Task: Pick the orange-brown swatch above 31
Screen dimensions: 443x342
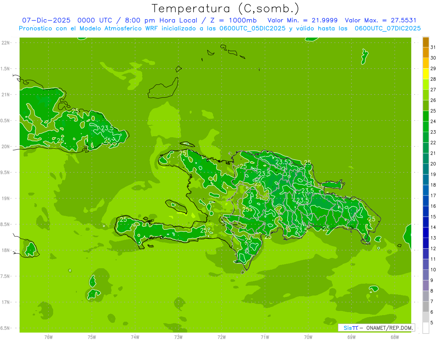Action: pos(426,42)
